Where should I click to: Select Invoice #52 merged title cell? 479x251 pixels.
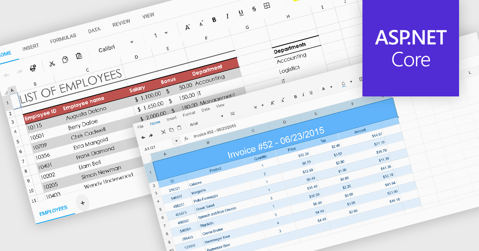[x=275, y=140]
